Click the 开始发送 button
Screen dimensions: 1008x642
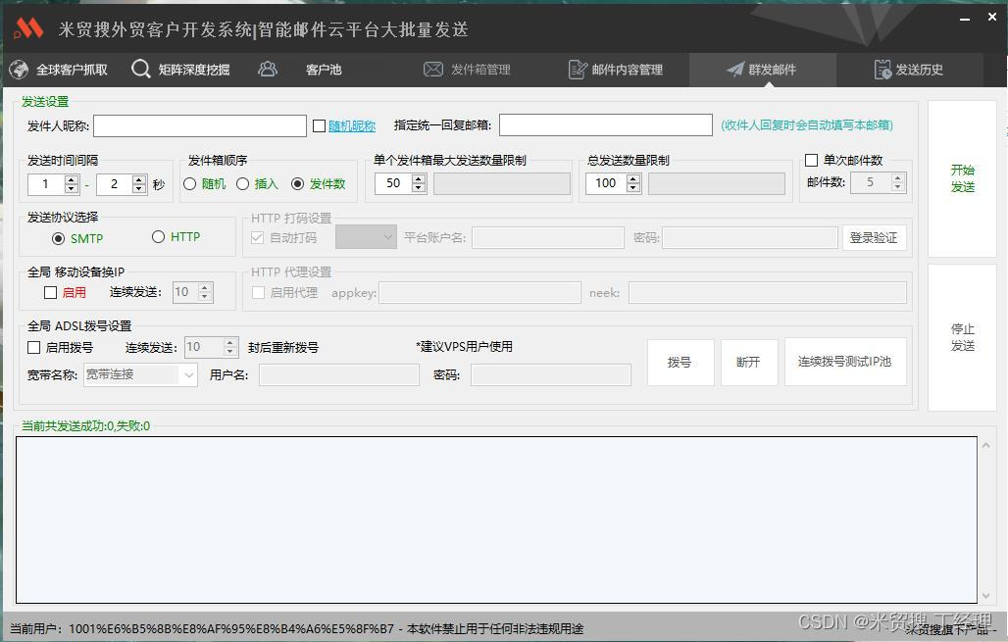962,178
